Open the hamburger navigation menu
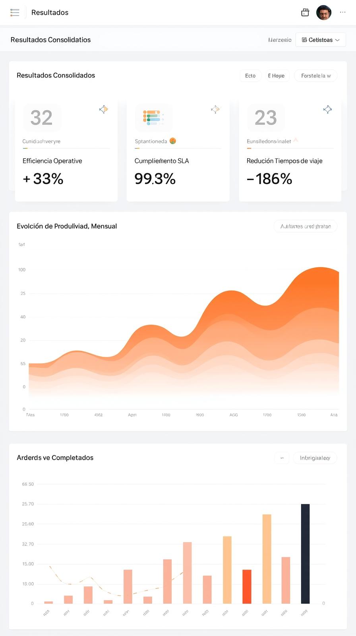This screenshot has height=636, width=356. [x=15, y=12]
